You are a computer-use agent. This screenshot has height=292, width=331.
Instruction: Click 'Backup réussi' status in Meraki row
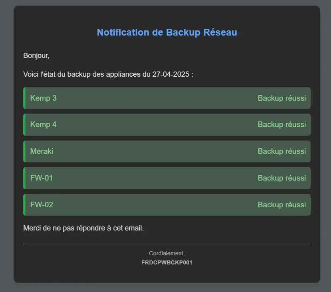coord(281,151)
